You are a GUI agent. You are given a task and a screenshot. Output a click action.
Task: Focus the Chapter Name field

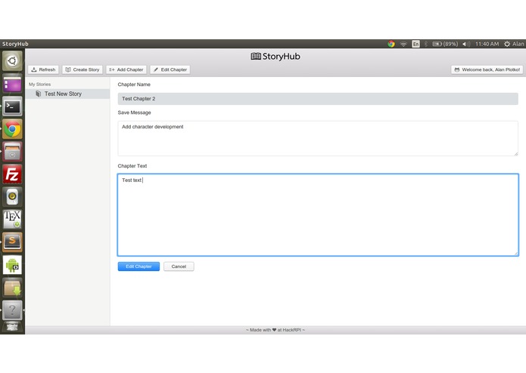(x=318, y=99)
